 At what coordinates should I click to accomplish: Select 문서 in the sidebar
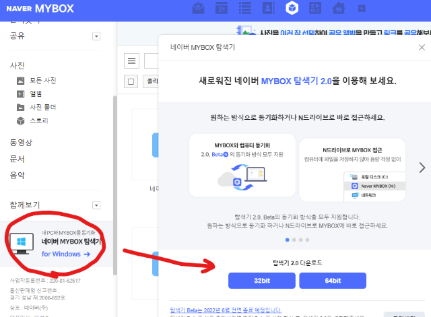17,159
